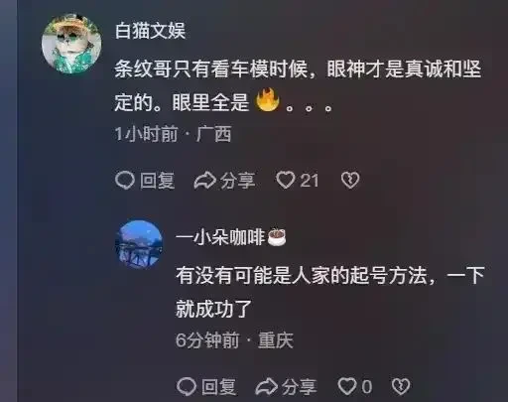Image resolution: width=508 pixels, height=402 pixels.
Task: Dislike 白猫文娱's comment with broken heart
Action: [350, 181]
